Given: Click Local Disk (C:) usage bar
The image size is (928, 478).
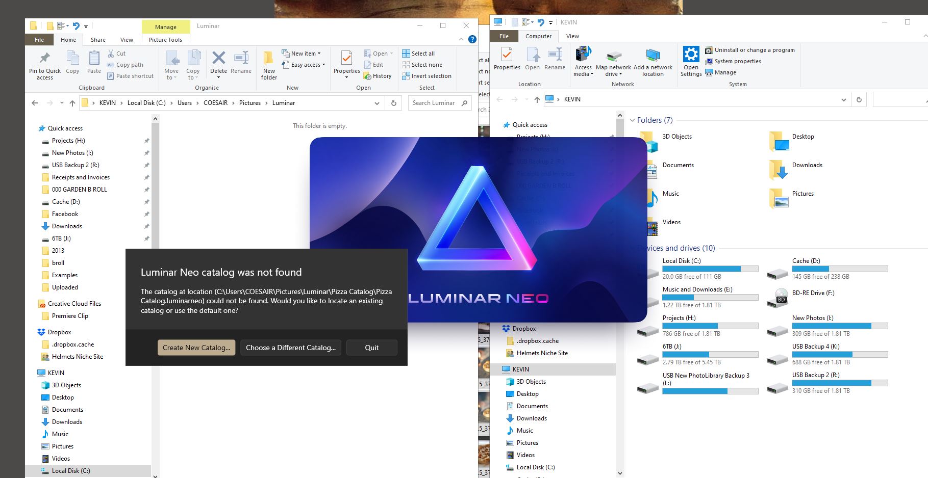Looking at the screenshot, I should (710, 269).
